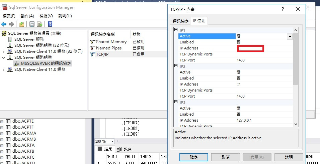The image size is (320, 164).
Task: Expand SQL Native Client 11.0 組態 (32 位元)
Action: click(x=3, y=51)
